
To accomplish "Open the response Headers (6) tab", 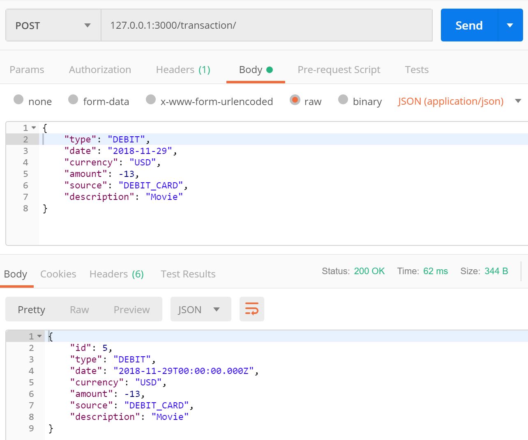I will click(x=117, y=274).
